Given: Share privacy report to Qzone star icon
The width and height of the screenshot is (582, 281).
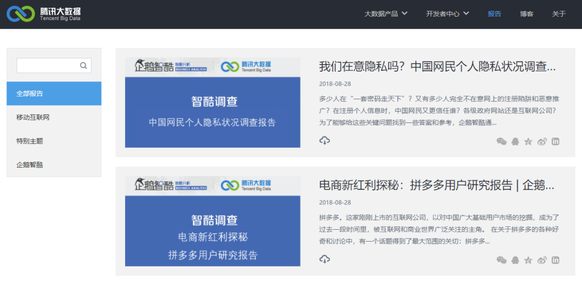Looking at the screenshot, I should click(528, 141).
